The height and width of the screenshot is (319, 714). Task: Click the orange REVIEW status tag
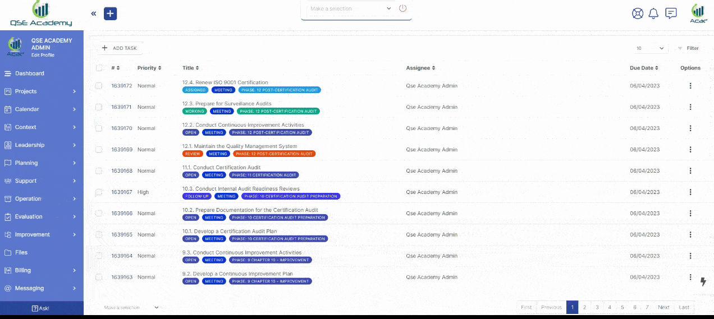(193, 154)
